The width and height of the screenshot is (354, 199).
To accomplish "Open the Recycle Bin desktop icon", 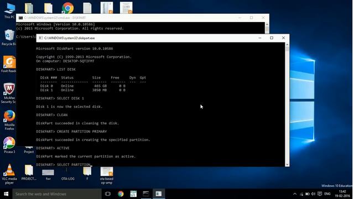I will [x=9, y=37].
